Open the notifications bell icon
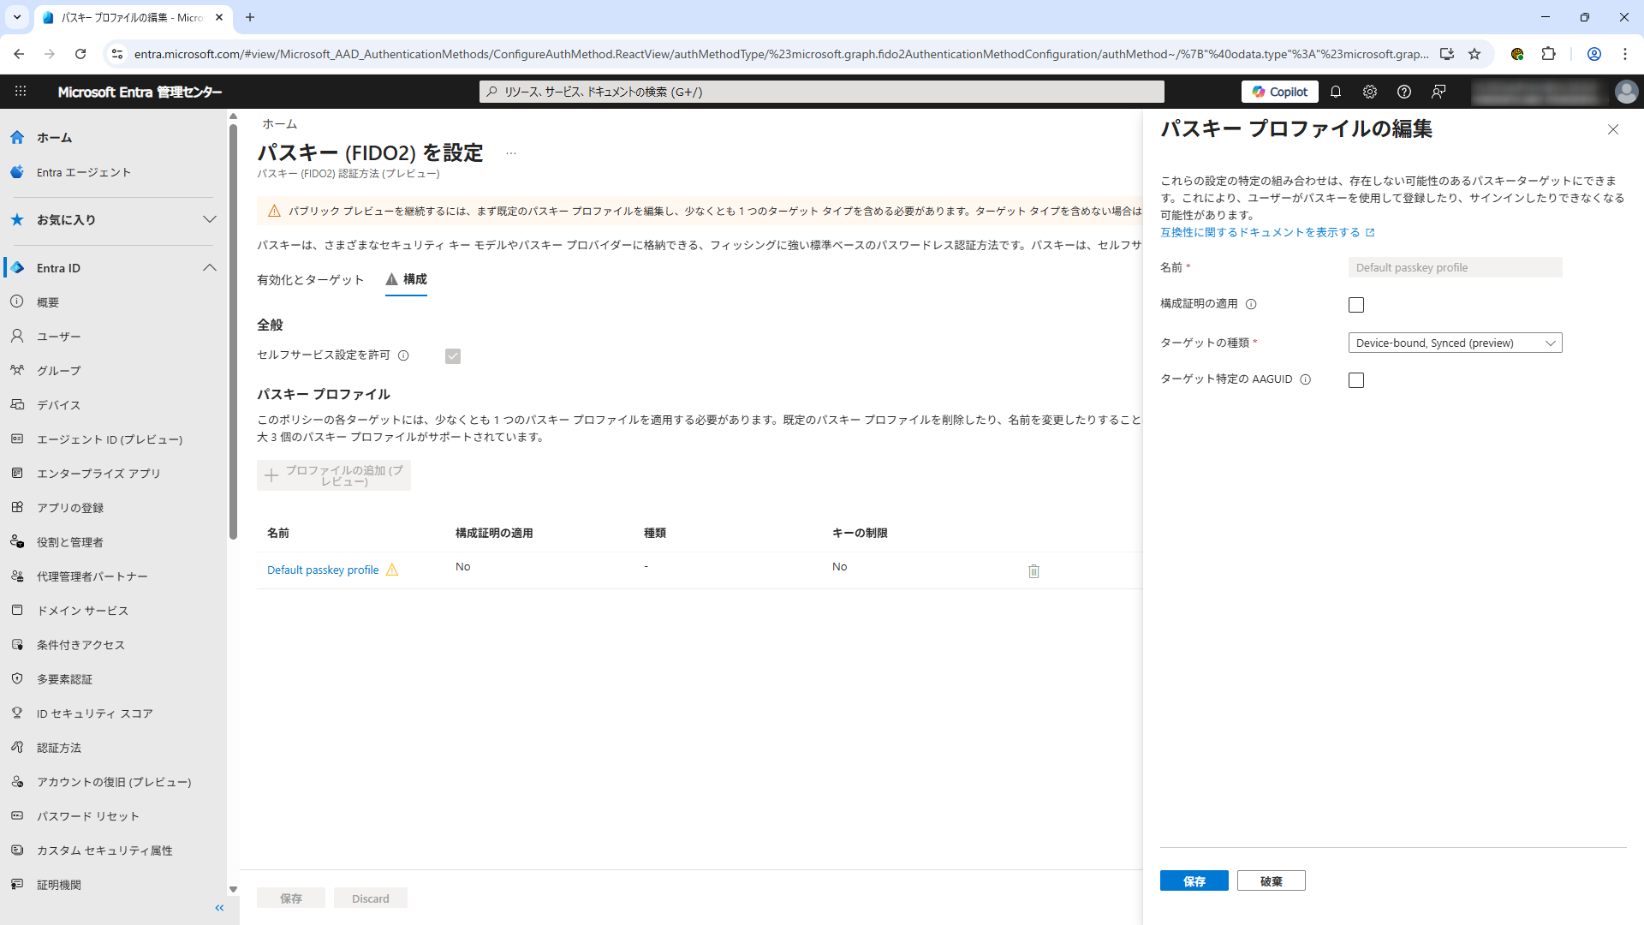This screenshot has height=925, width=1644. pos(1335,92)
